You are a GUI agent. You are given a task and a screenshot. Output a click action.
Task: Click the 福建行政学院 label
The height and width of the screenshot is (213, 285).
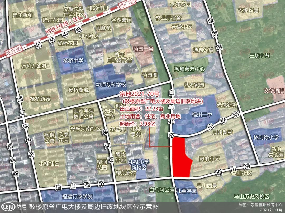[x=77, y=196]
